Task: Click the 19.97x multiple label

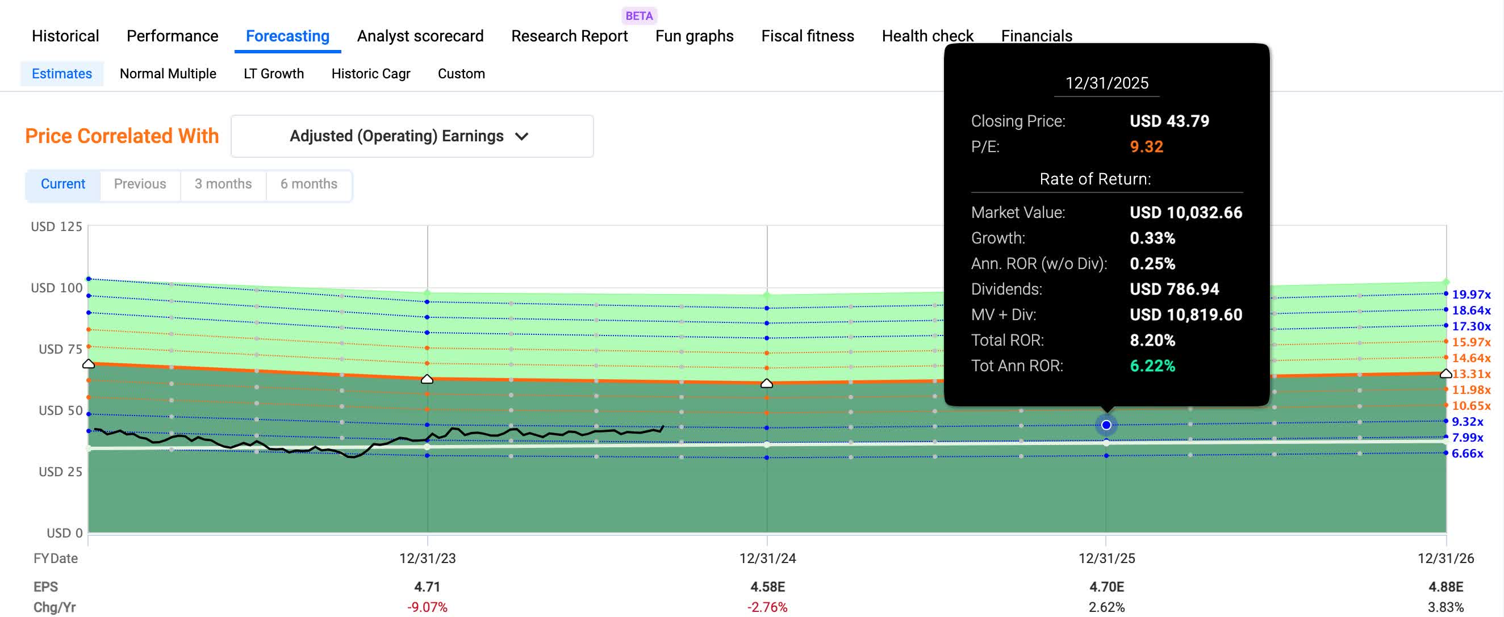Action: [1470, 294]
